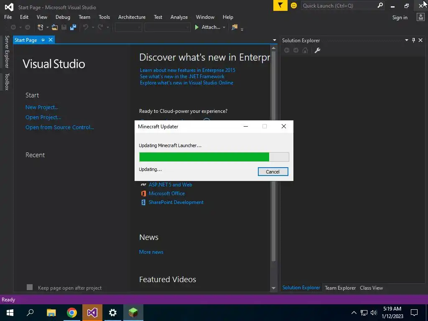Click the Find in Files toolbar icon
This screenshot has height=321, width=428.
pos(234,27)
